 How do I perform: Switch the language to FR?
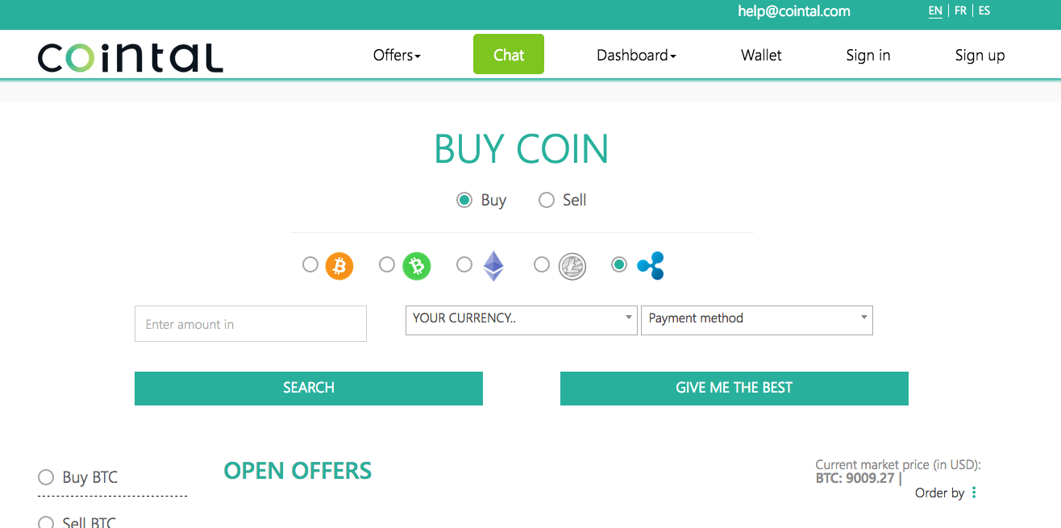point(960,11)
